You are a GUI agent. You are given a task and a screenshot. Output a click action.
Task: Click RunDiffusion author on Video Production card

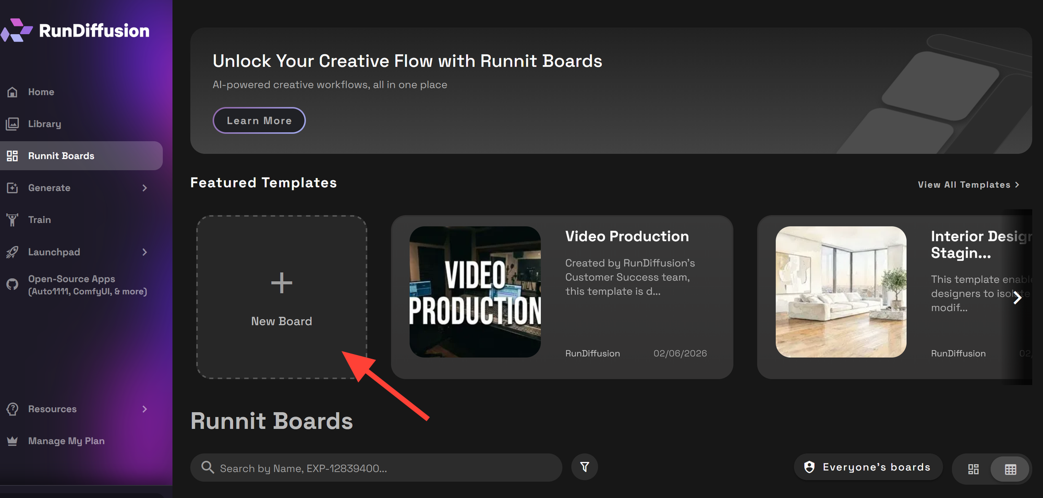pyautogui.click(x=592, y=354)
